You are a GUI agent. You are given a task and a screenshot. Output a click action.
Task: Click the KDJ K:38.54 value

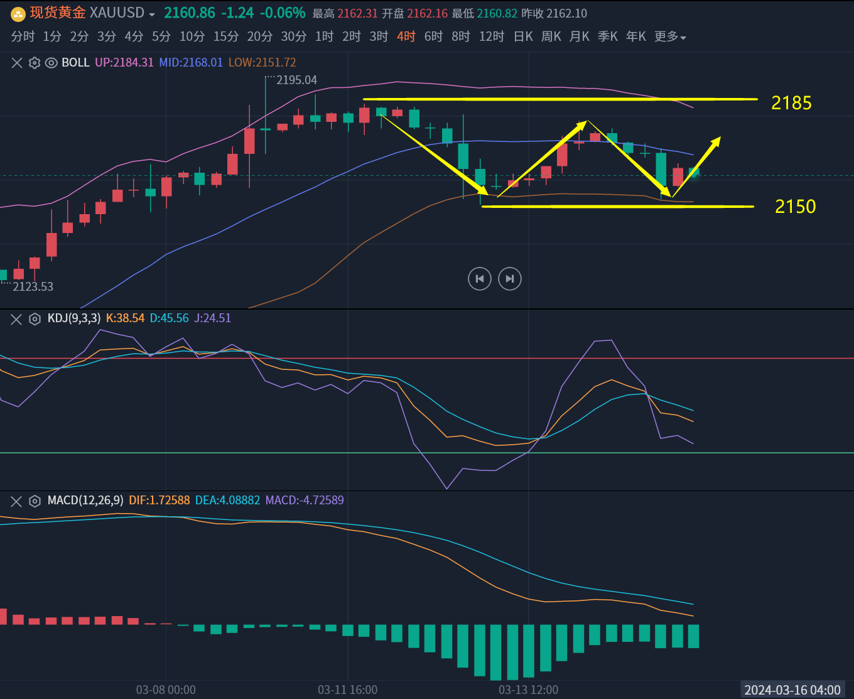coord(125,318)
